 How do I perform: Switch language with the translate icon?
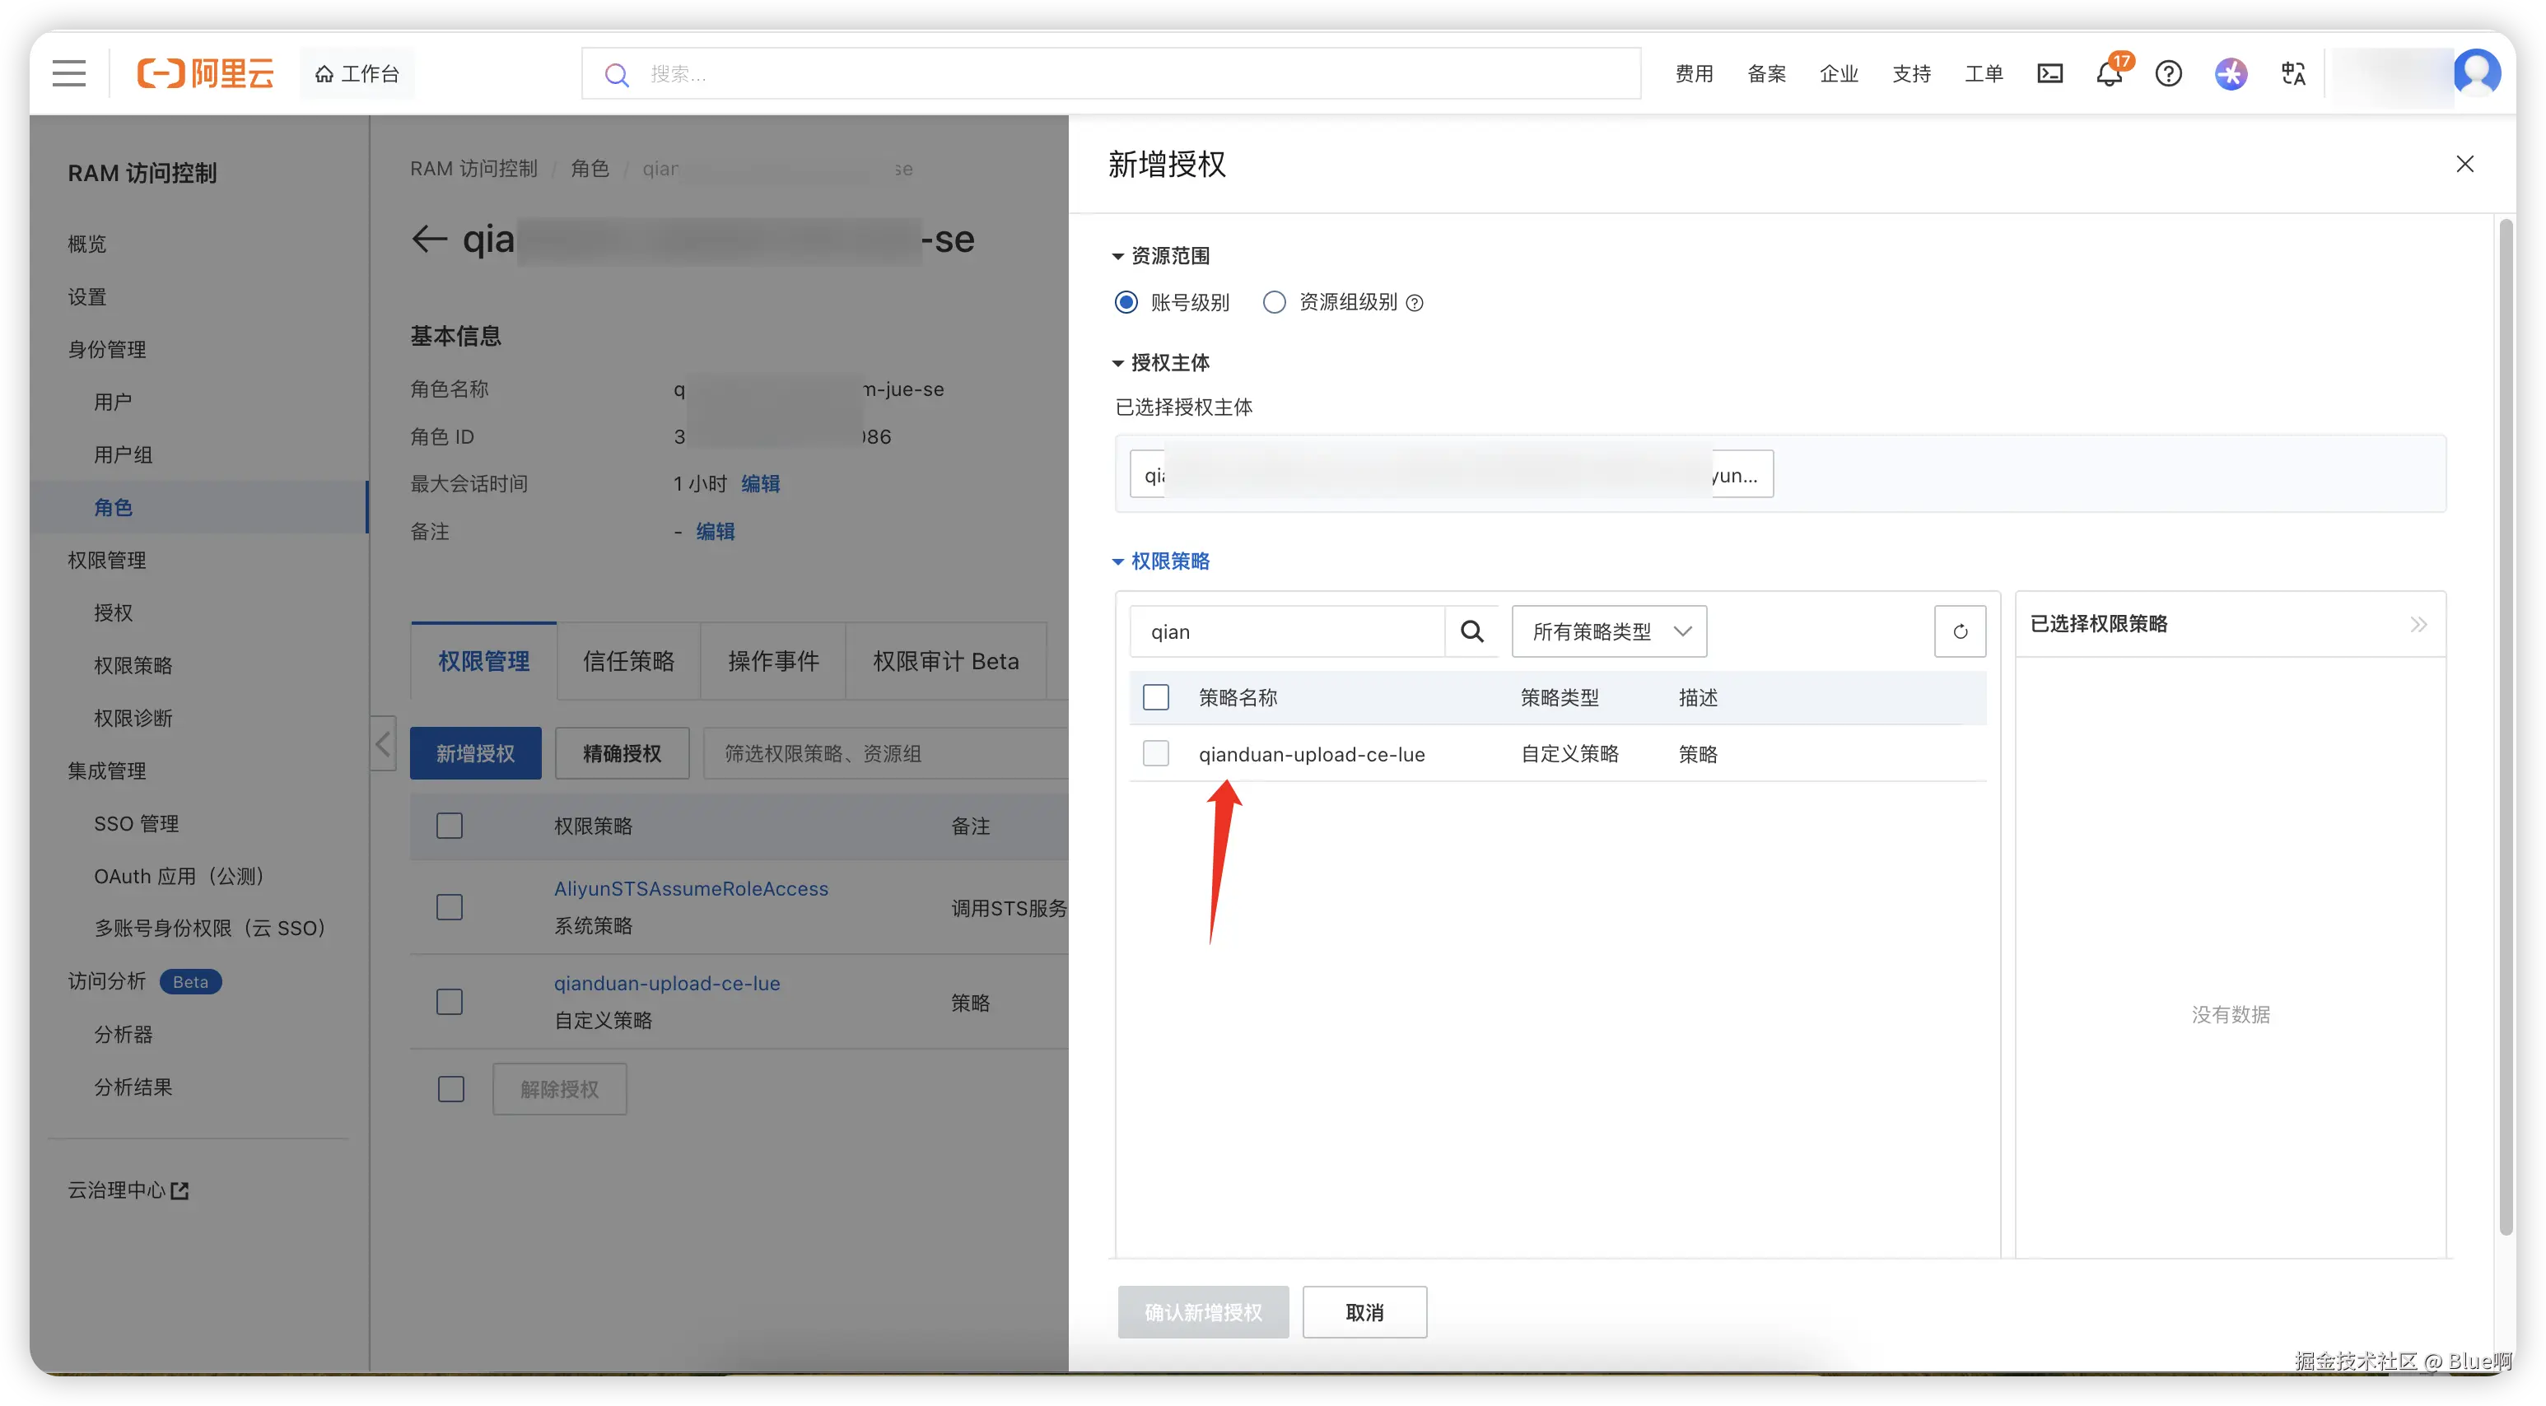click(2293, 73)
